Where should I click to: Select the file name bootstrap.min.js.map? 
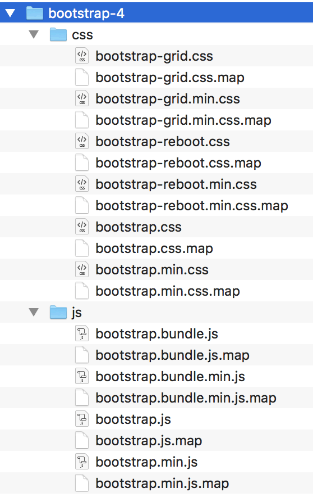[163, 484]
